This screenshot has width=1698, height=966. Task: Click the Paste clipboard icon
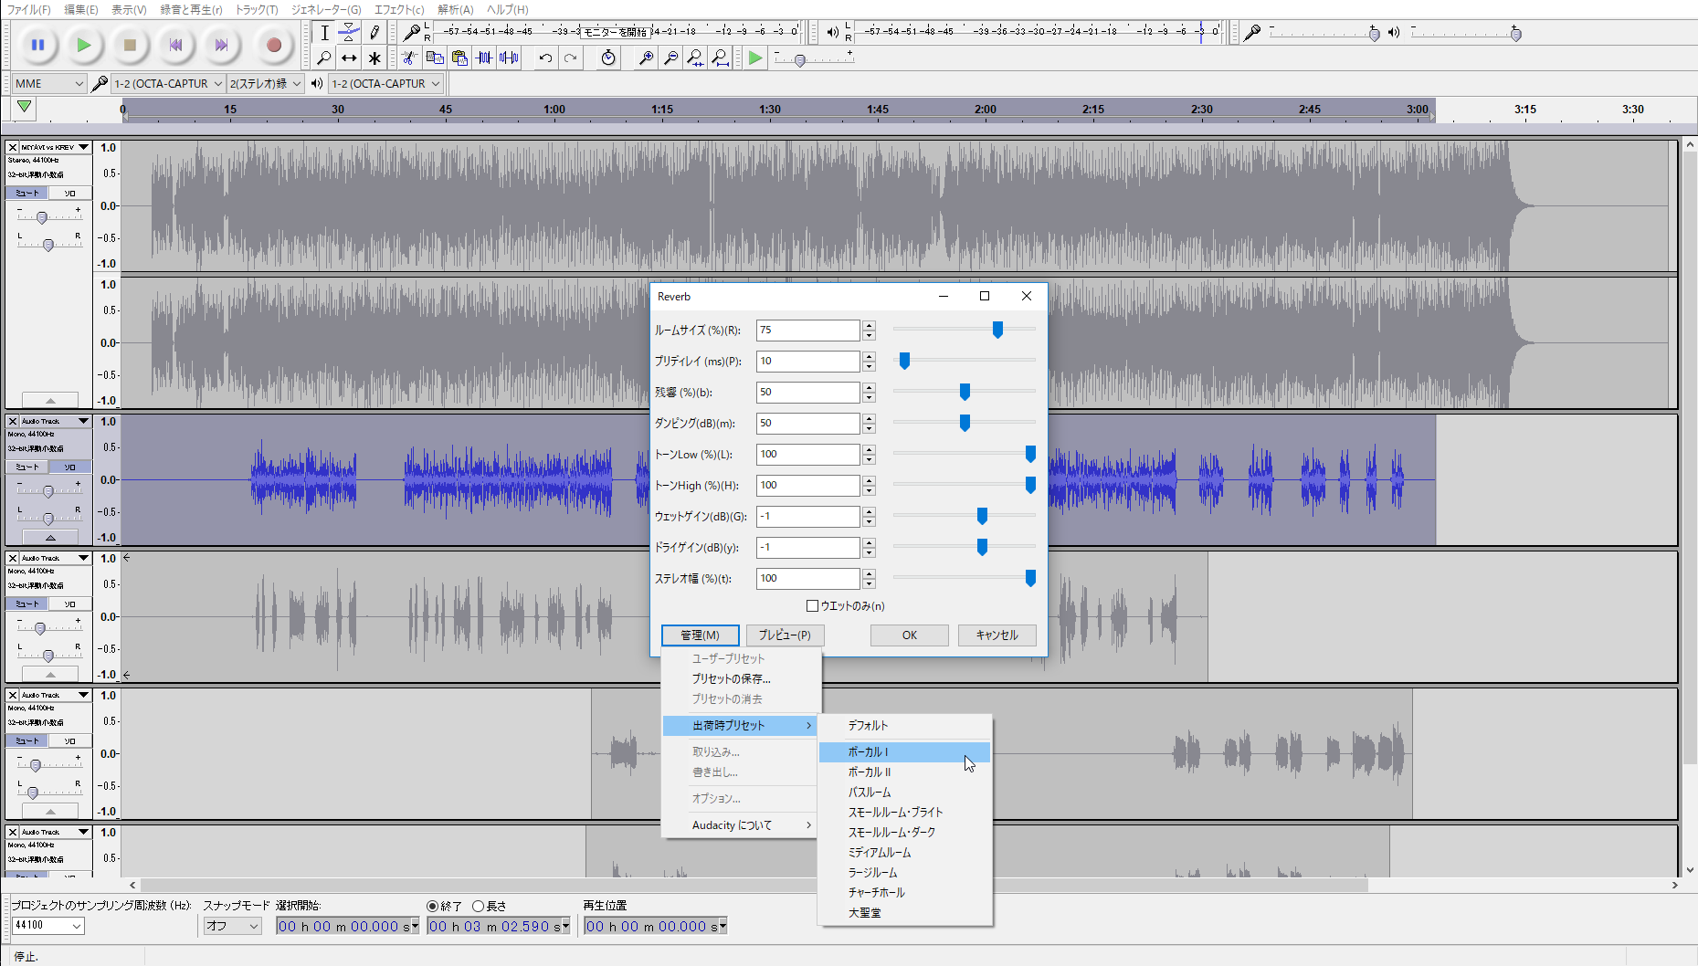[x=459, y=58]
